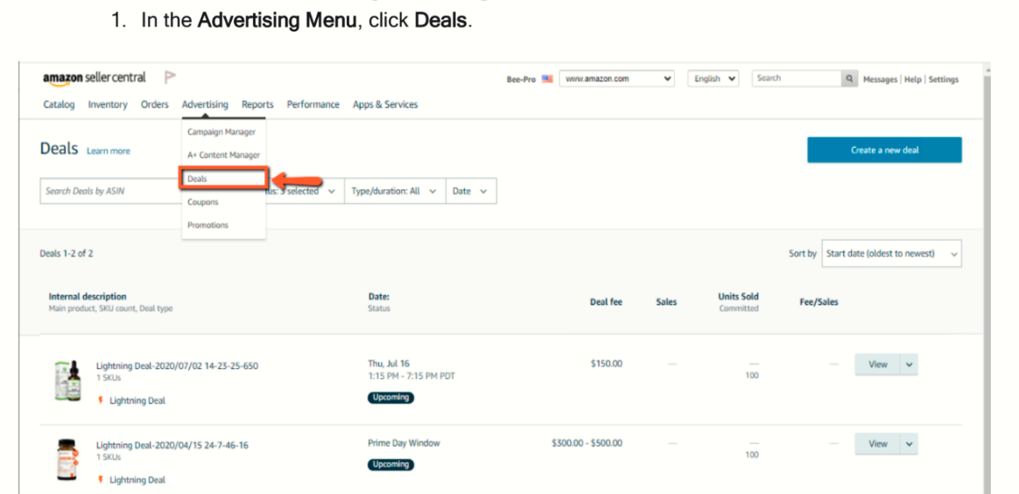The height and width of the screenshot is (494, 1019).
Task: Expand the arrow beside View for Prime Day Window deal
Action: click(910, 444)
